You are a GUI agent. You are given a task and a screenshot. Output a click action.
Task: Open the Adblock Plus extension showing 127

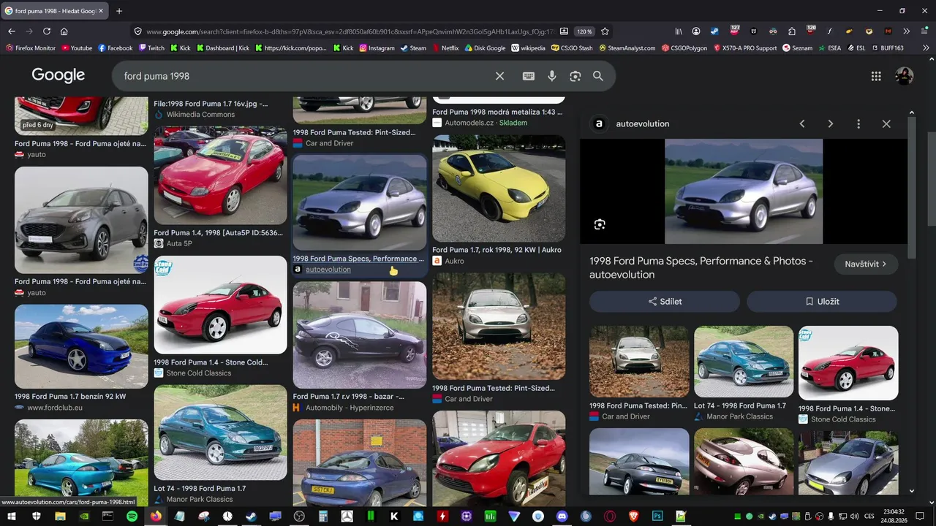[734, 31]
